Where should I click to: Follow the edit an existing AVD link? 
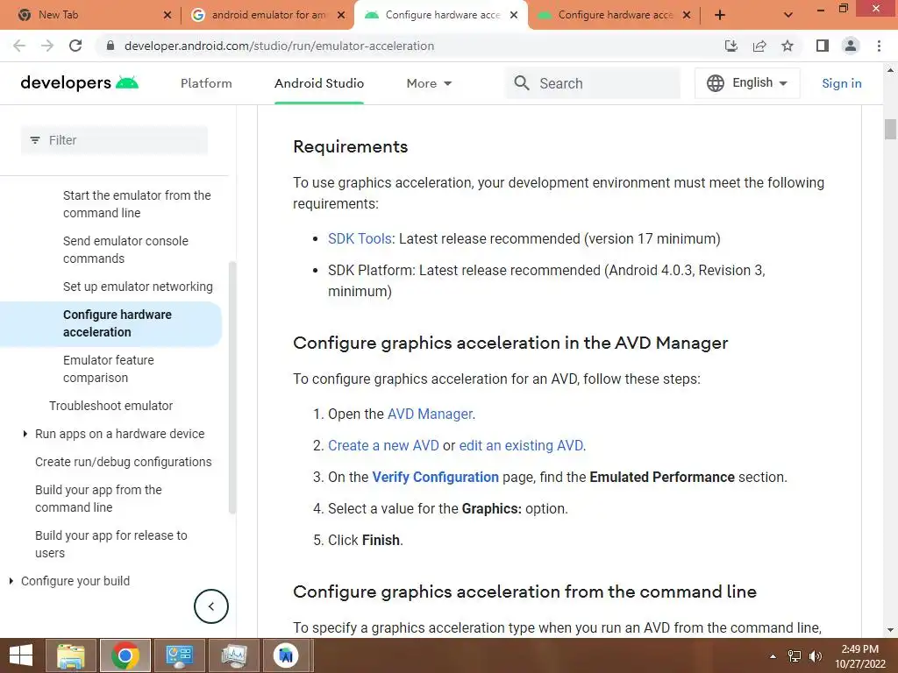tap(521, 445)
